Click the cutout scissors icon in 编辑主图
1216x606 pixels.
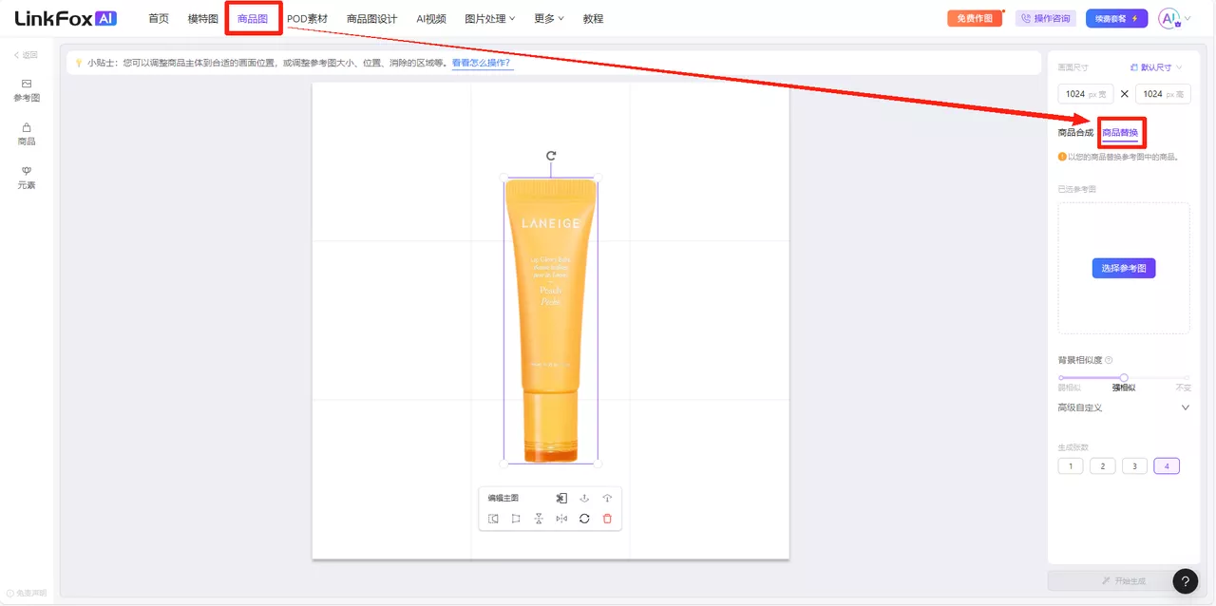561,498
